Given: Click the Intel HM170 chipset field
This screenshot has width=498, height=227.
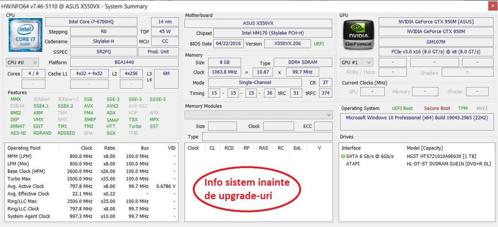Looking at the screenshot, I should pyautogui.click(x=272, y=33).
